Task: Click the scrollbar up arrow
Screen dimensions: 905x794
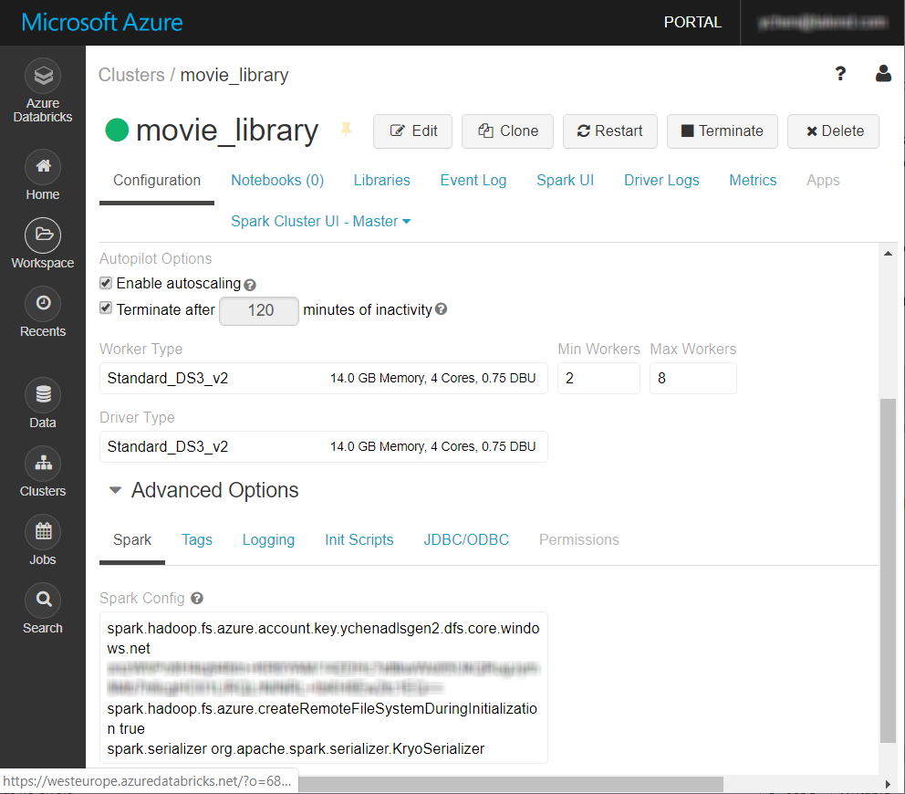Action: click(888, 254)
